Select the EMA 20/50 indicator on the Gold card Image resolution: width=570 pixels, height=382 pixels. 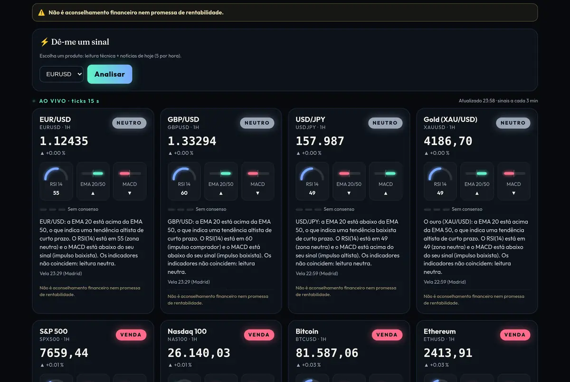(x=477, y=181)
